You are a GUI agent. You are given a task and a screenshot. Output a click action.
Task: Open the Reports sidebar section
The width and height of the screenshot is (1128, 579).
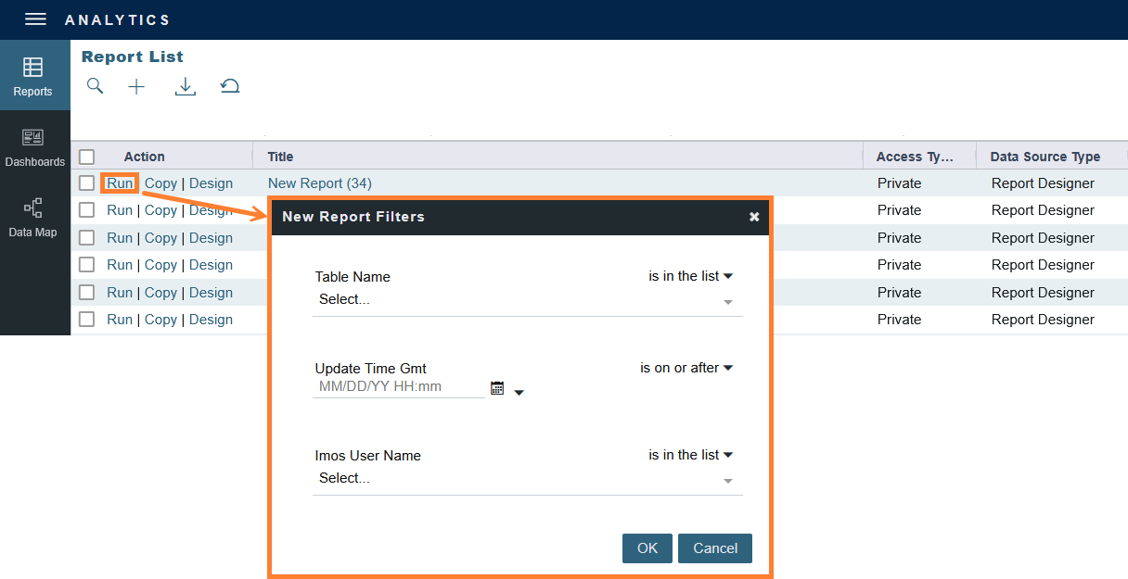[33, 76]
